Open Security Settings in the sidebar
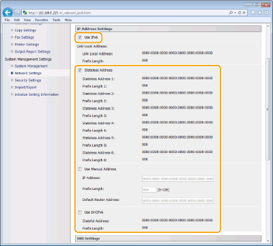 pos(28,80)
